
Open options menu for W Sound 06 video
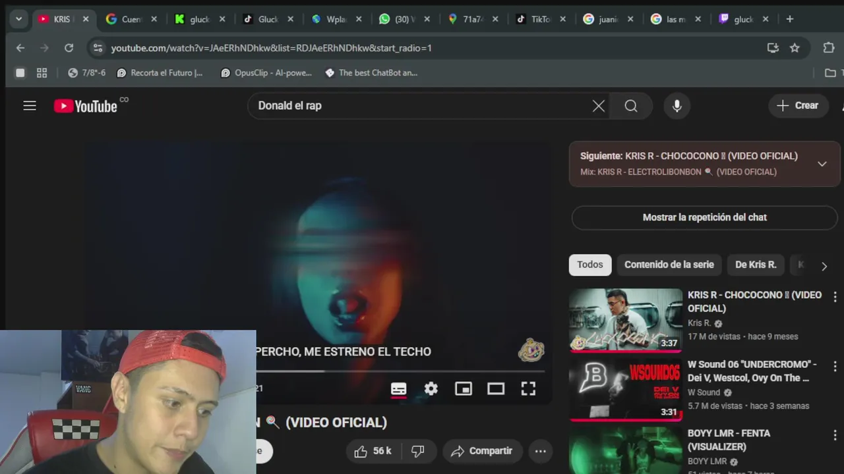(835, 366)
